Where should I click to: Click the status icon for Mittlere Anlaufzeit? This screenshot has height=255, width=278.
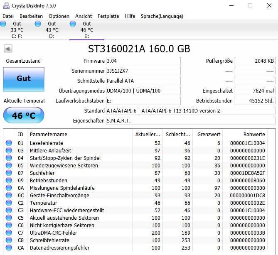pyautogui.click(x=9, y=150)
